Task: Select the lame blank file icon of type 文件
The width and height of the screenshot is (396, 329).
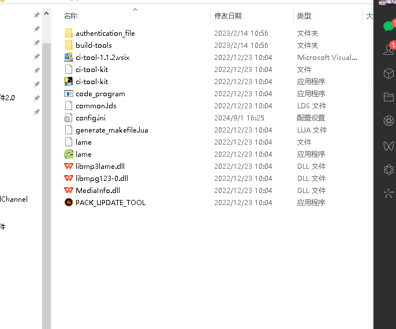Action: coord(69,142)
